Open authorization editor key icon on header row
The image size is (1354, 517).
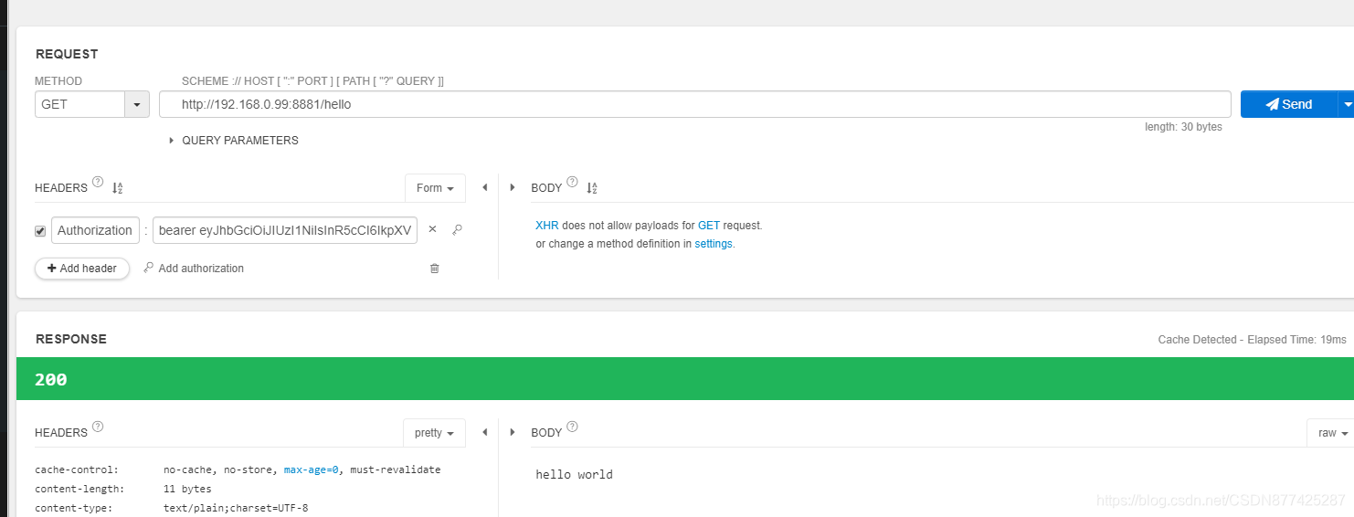457,229
